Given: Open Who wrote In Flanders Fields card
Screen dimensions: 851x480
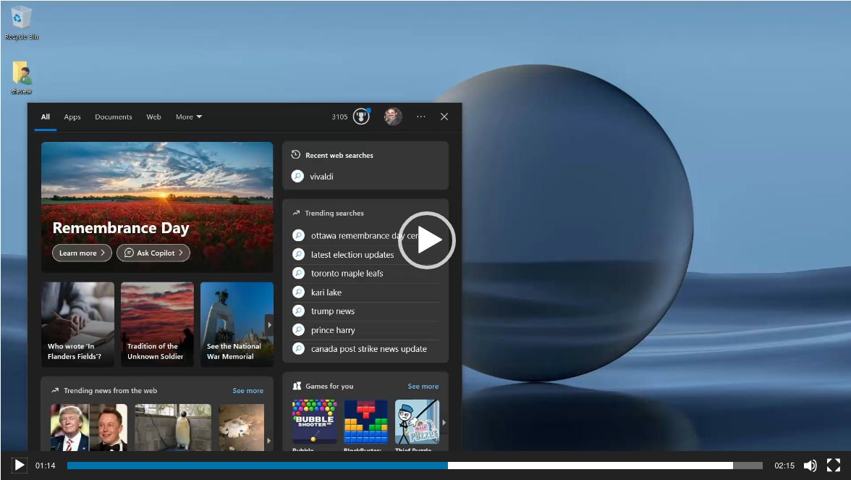Looking at the screenshot, I should (x=77, y=324).
